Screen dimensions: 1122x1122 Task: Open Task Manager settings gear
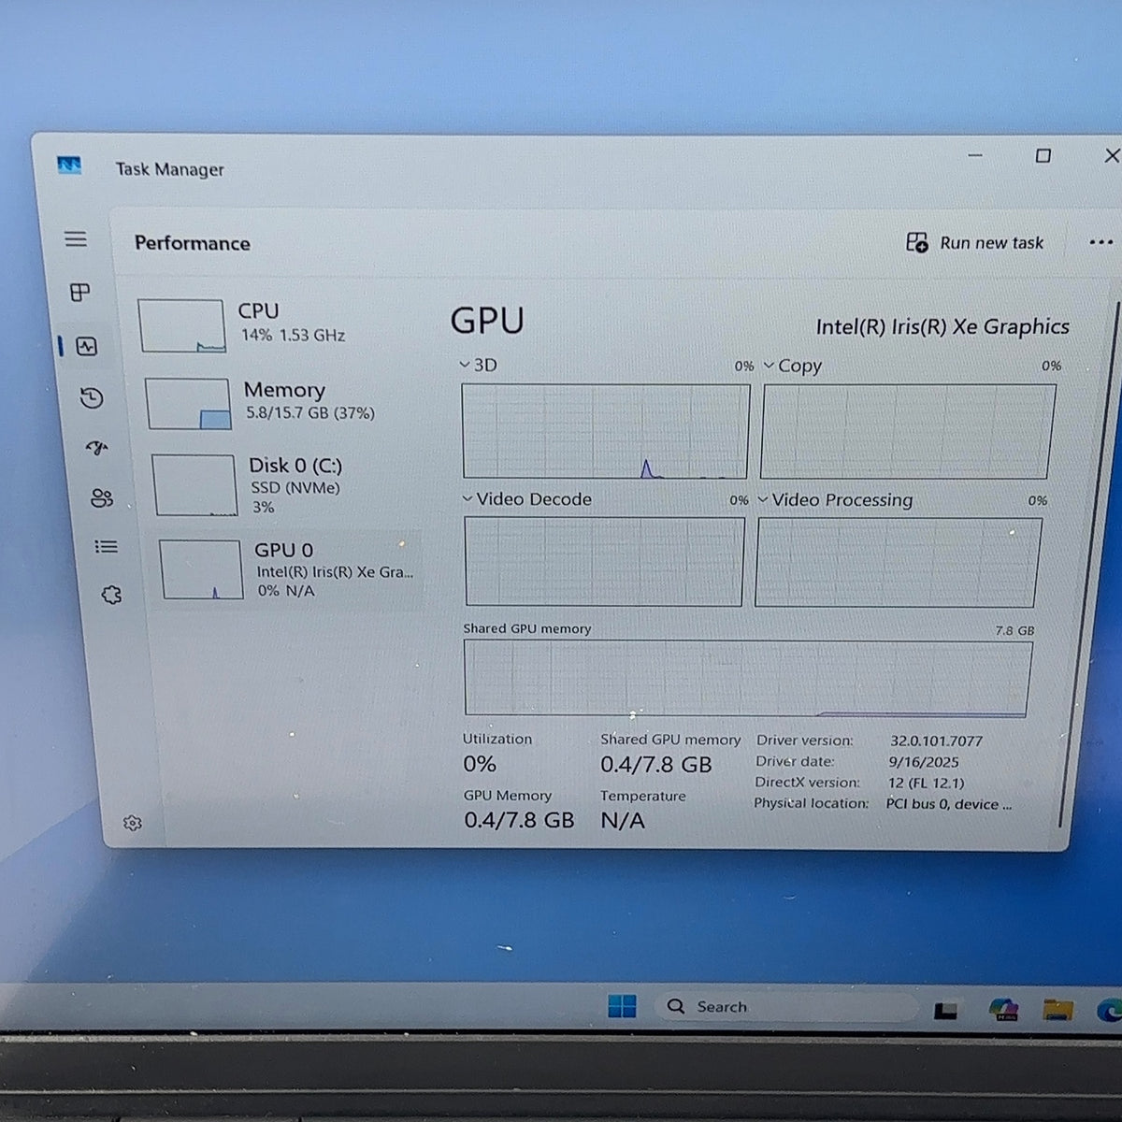click(x=133, y=823)
